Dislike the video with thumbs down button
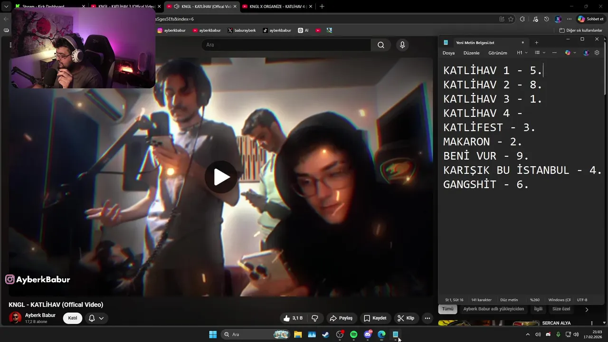 [315, 318]
